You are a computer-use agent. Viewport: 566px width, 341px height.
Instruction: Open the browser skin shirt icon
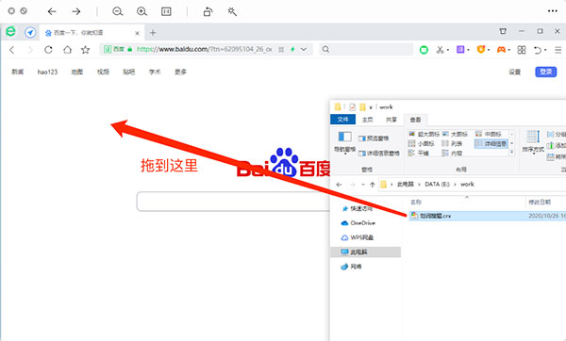(x=503, y=31)
